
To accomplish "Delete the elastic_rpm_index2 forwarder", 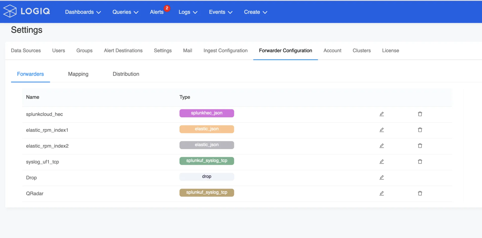I will click(420, 146).
